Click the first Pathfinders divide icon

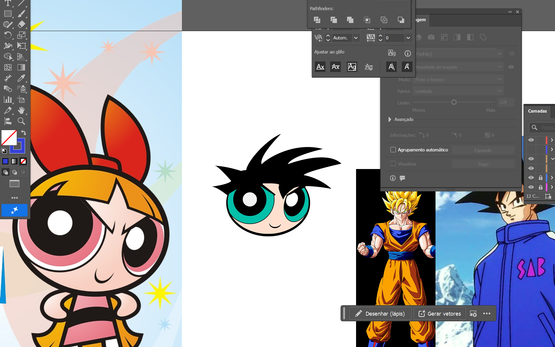[317, 20]
